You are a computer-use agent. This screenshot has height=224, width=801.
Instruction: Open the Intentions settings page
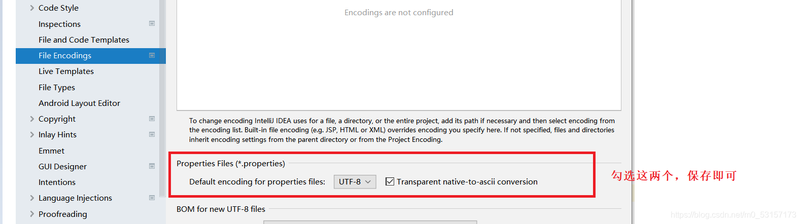point(57,182)
